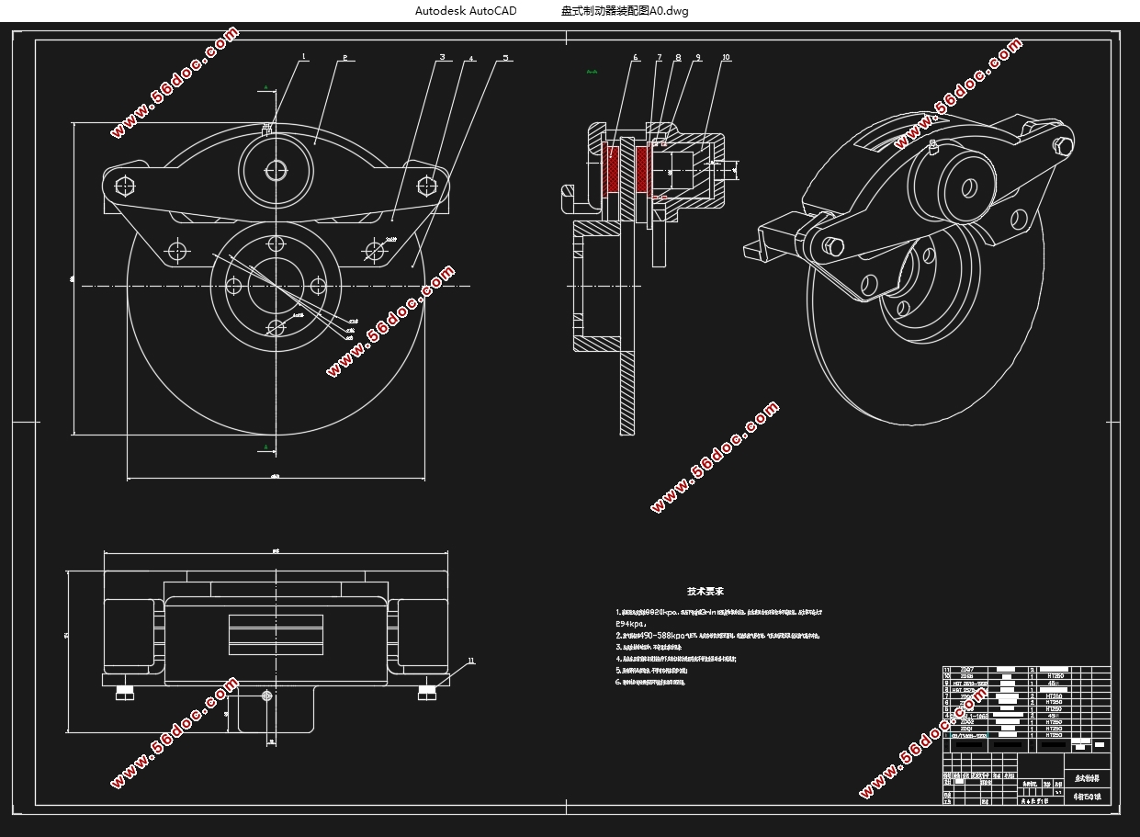Select part balloon number 11 near bottom view
Viewport: 1140px width, 837px height.
pyautogui.click(x=471, y=660)
